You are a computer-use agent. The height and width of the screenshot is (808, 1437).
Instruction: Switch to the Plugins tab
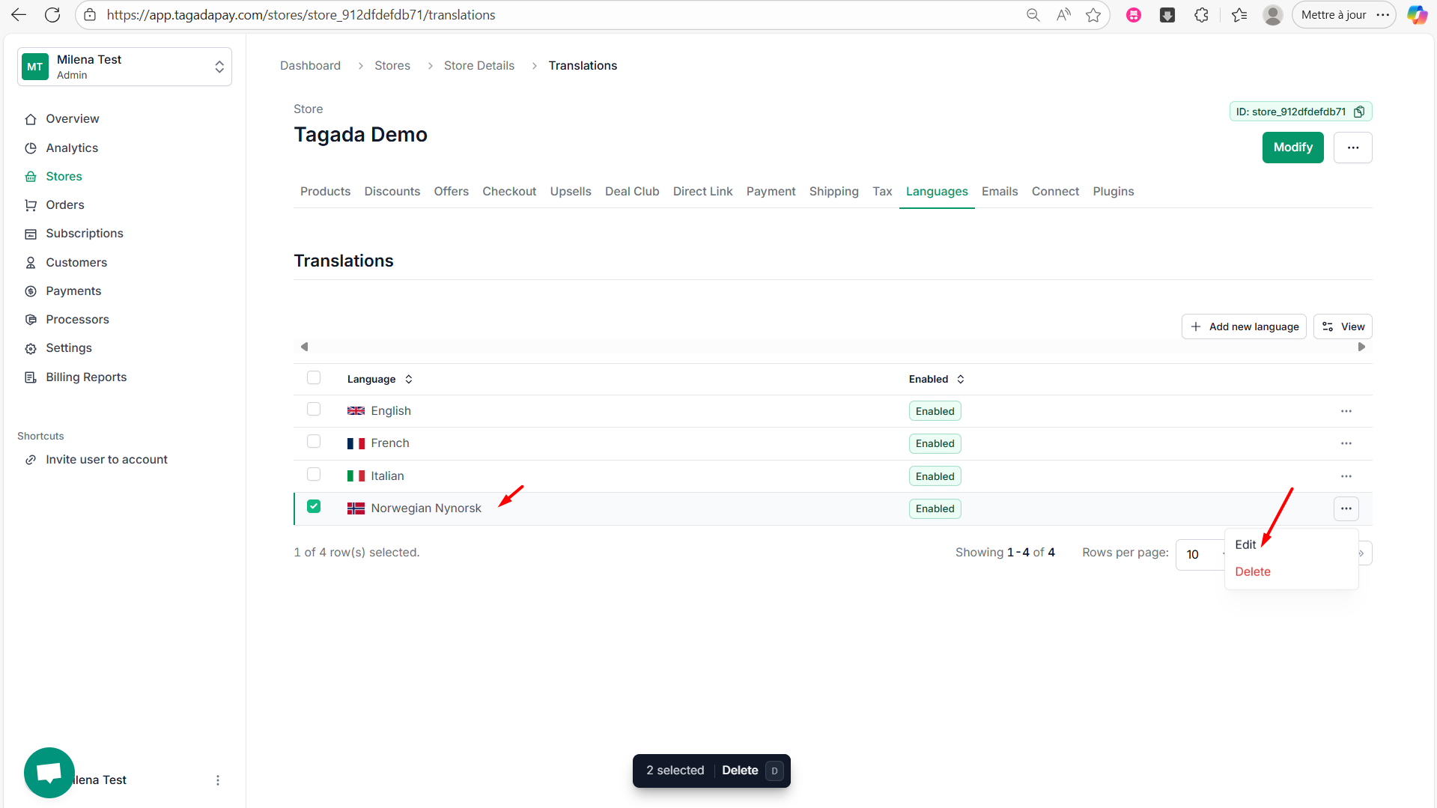1114,191
